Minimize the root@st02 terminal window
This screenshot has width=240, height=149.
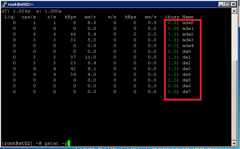pos(221,4)
